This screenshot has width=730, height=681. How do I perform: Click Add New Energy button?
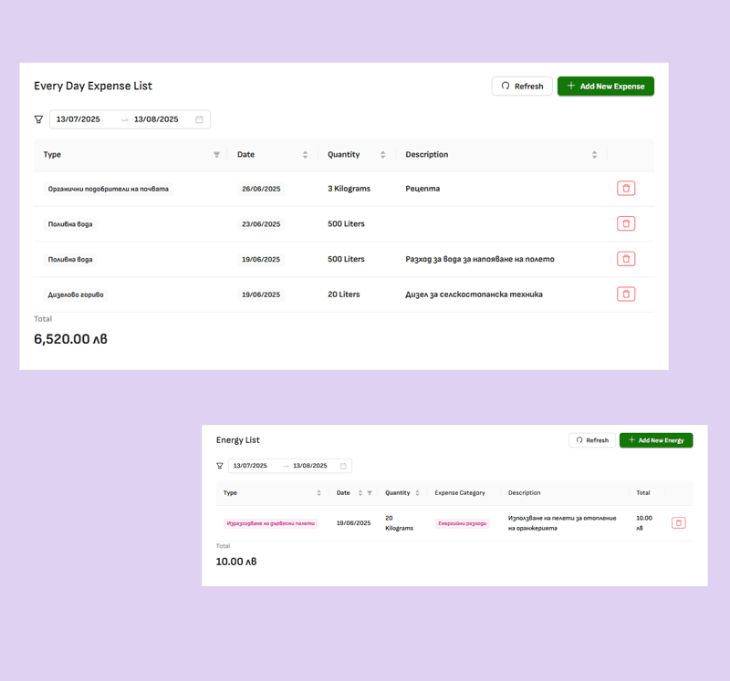point(655,440)
